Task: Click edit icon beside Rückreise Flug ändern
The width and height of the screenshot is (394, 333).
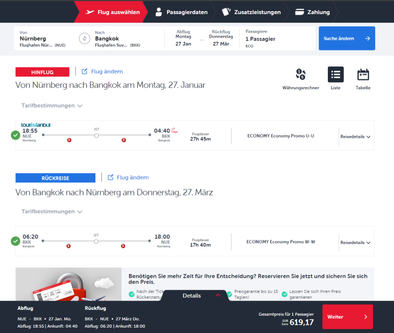Action: pos(110,177)
